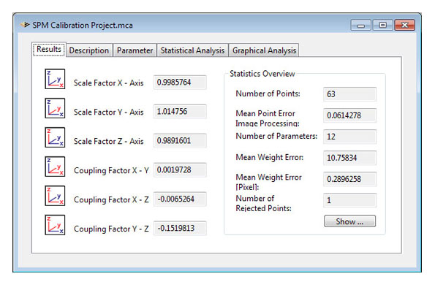Click the Scale Factor Z value 0.9891601

[180, 140]
